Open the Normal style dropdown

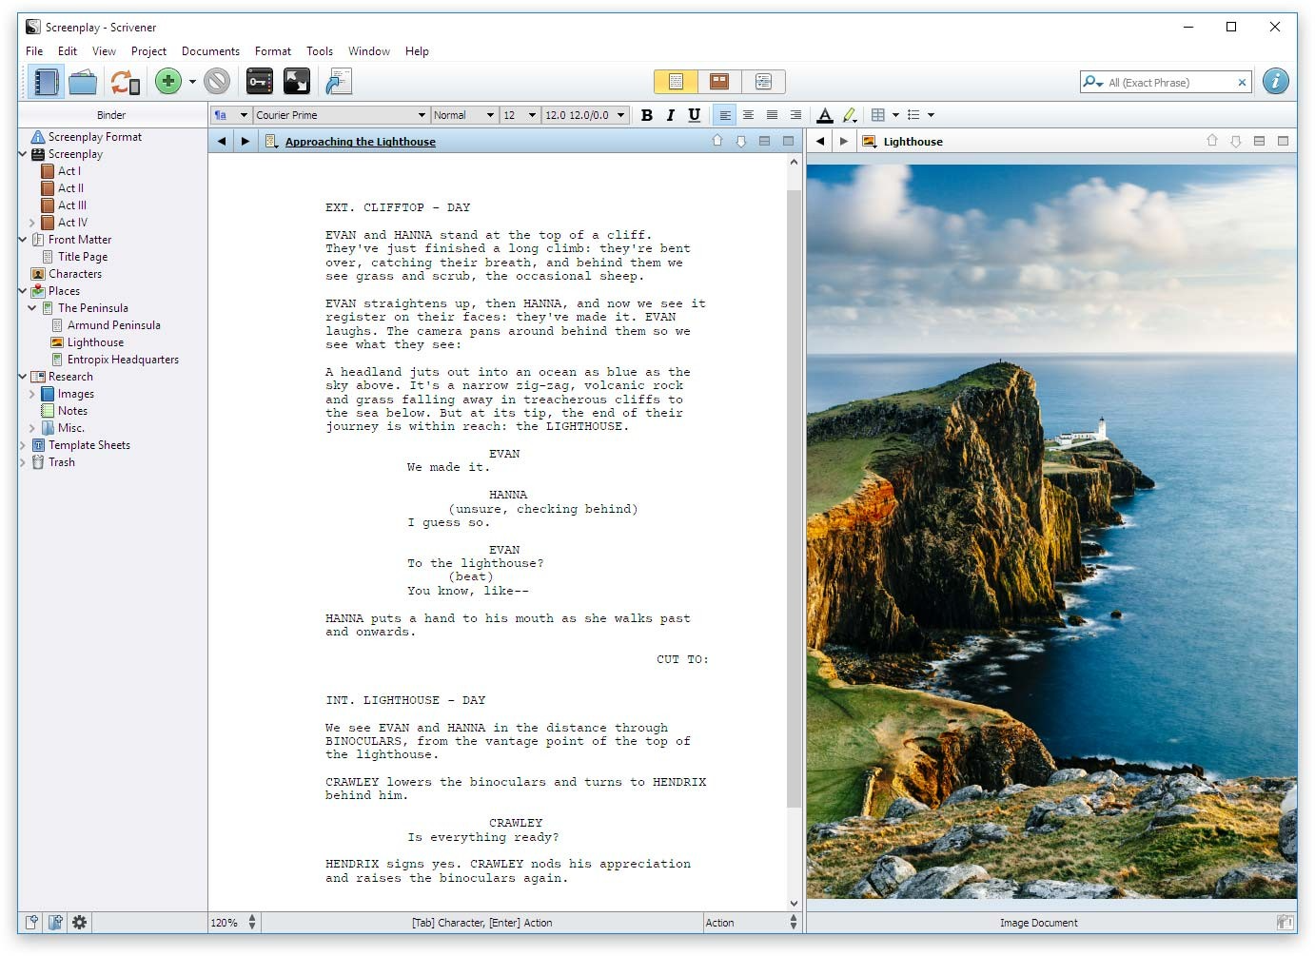463,114
